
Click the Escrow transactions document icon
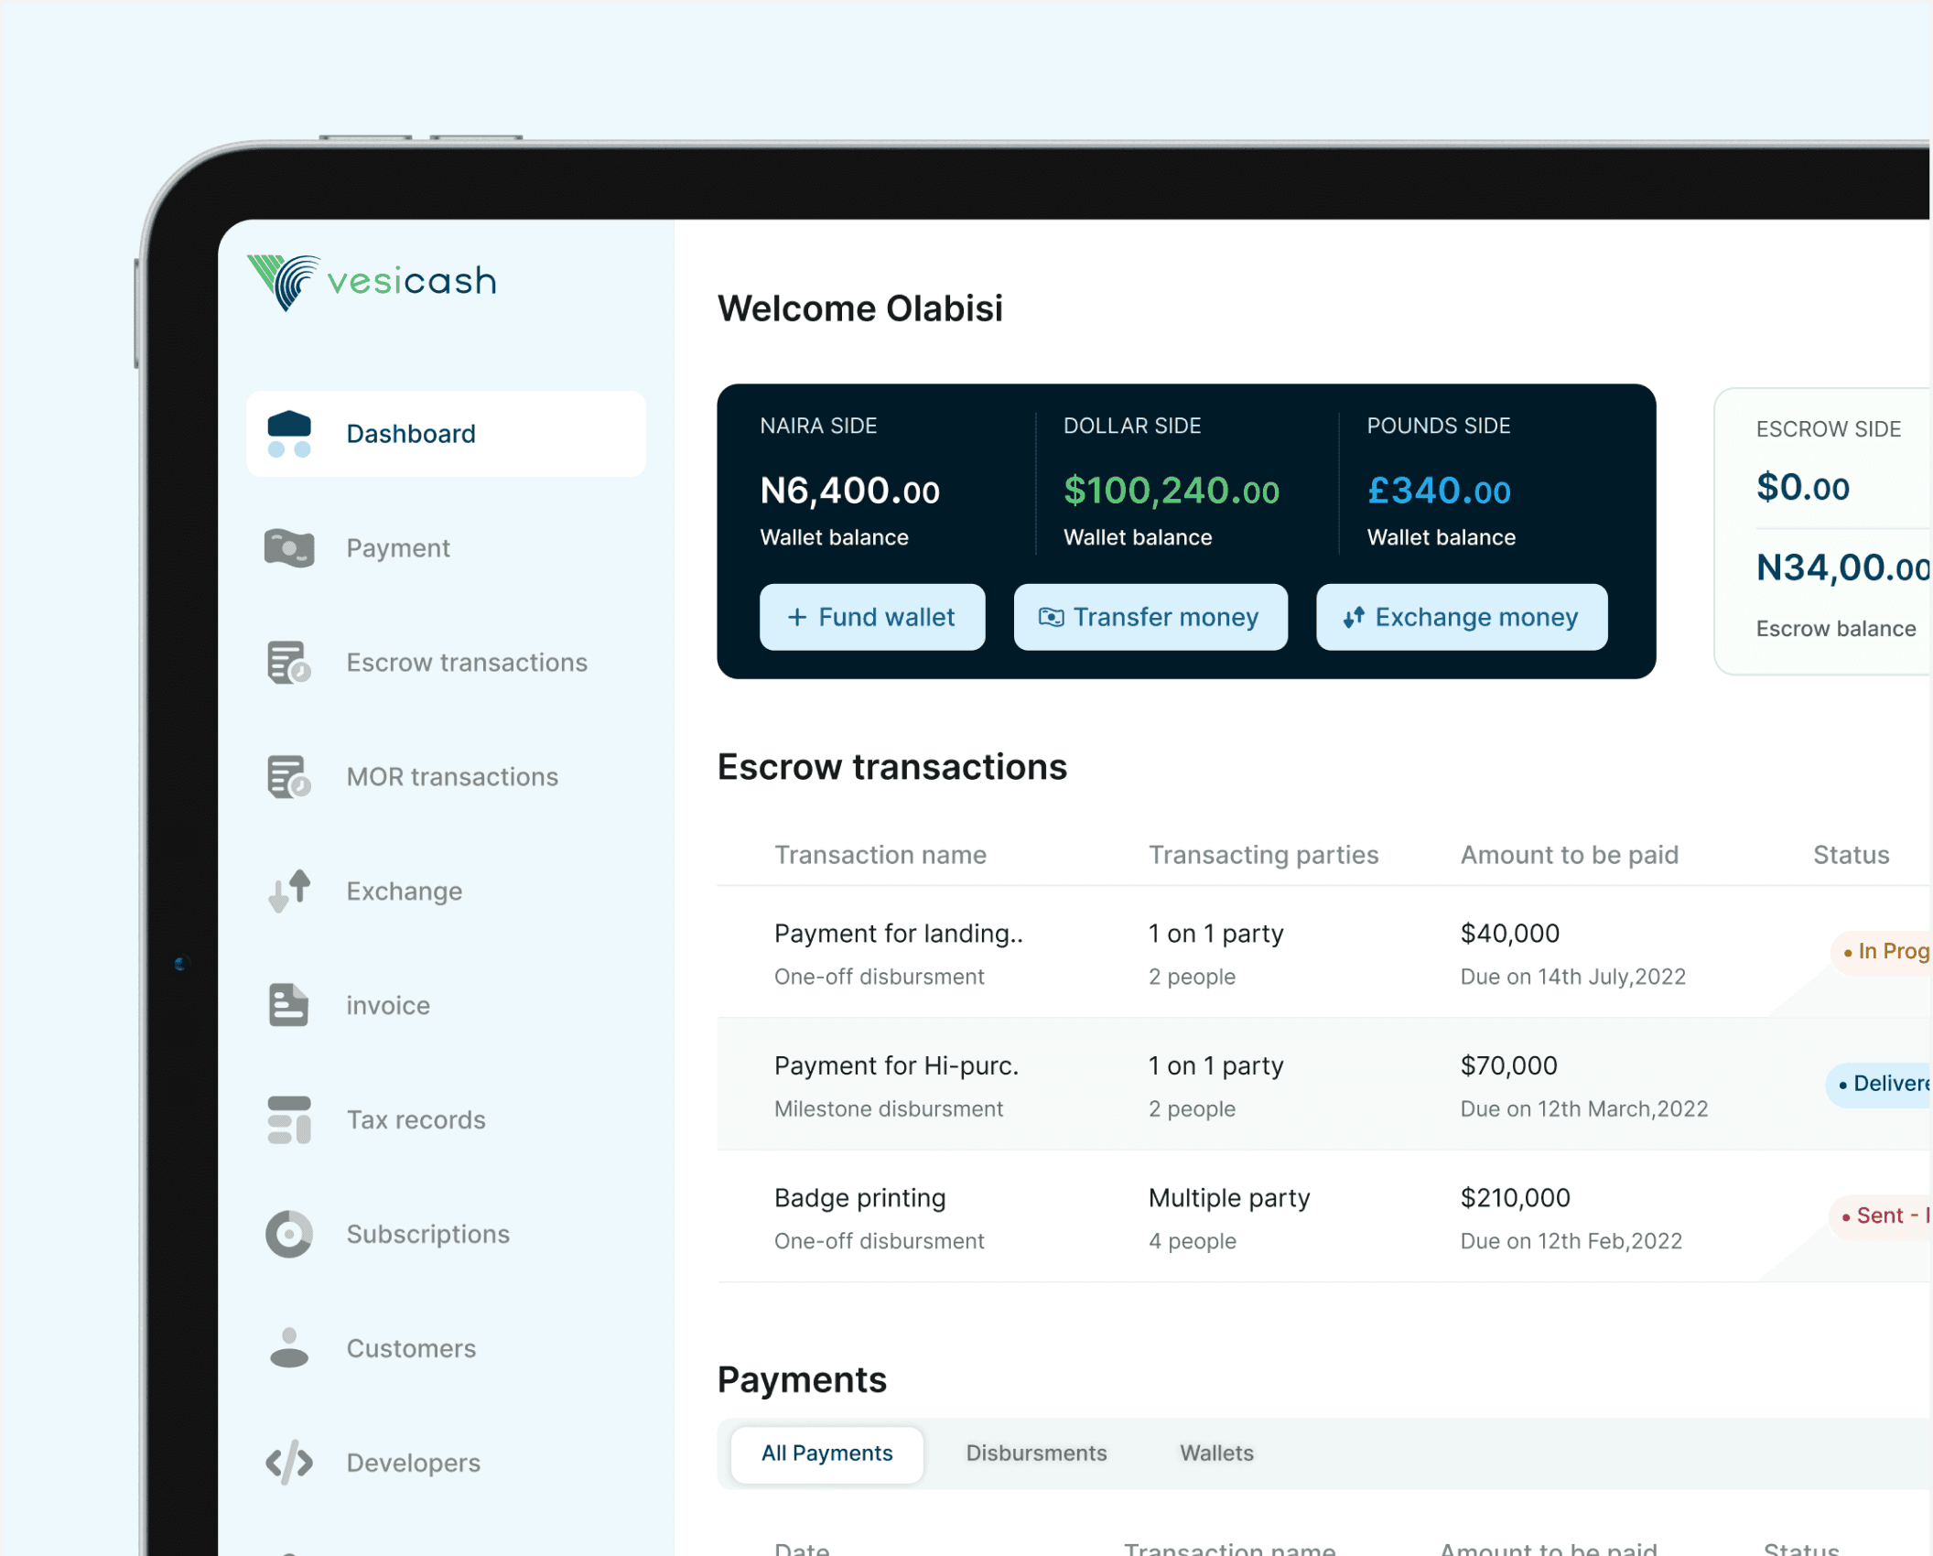tap(289, 663)
